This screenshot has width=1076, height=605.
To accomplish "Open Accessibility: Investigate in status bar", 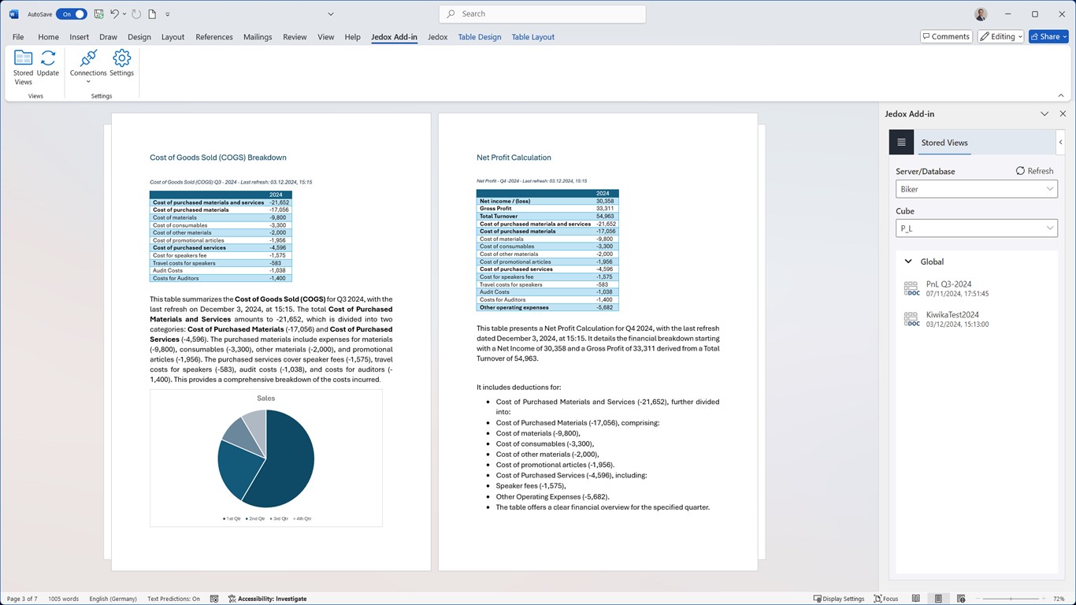I will click(x=267, y=599).
